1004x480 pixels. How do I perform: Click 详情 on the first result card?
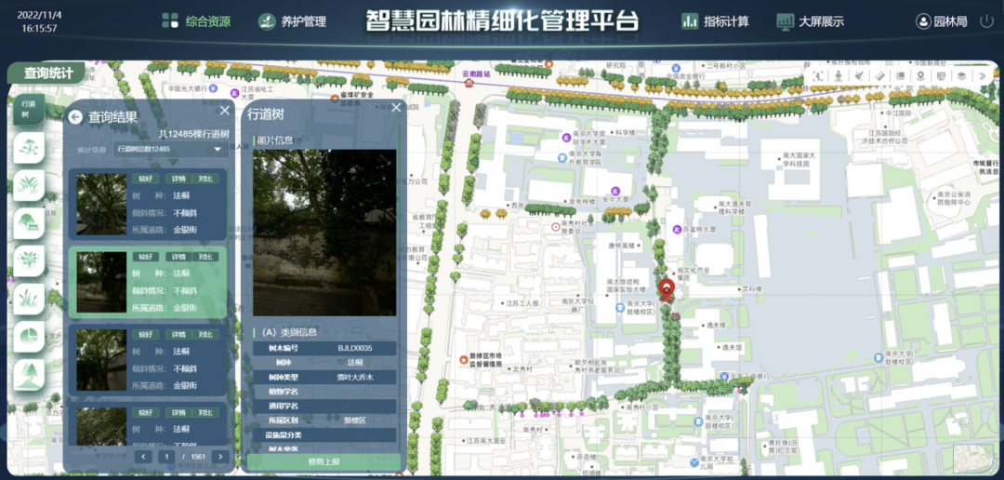[x=178, y=179]
